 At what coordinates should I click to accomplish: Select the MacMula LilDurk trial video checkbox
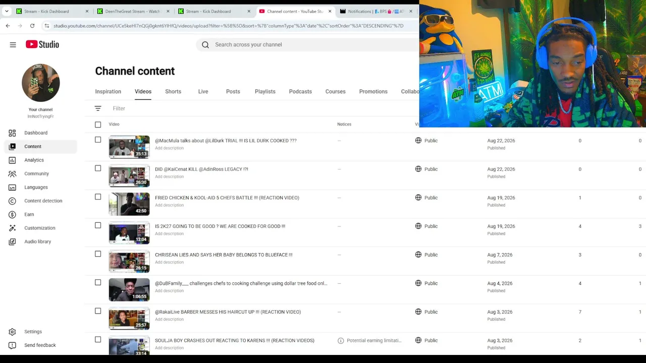[x=98, y=140]
